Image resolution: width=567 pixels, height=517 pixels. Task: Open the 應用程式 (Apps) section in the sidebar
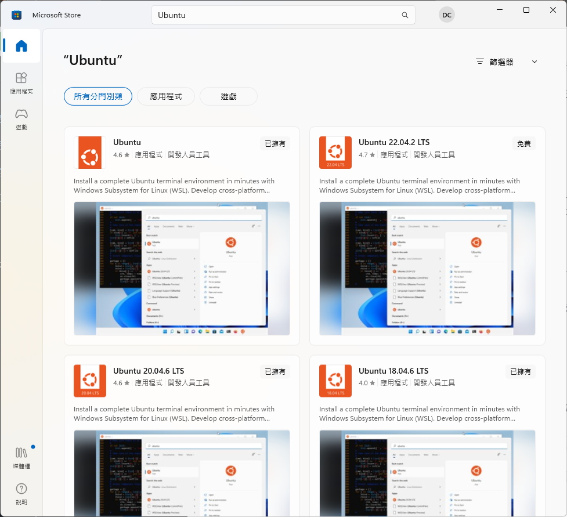click(21, 83)
